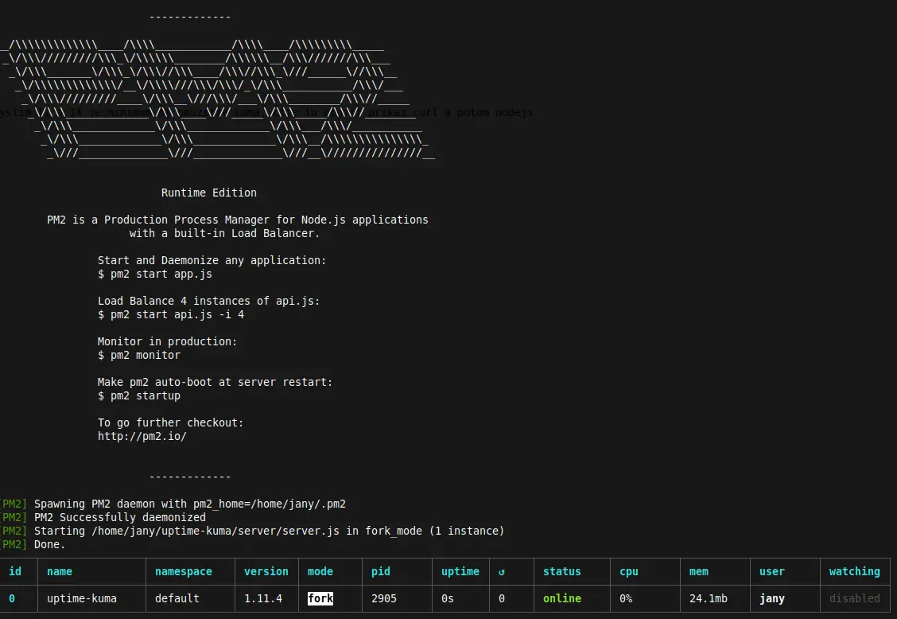The image size is (897, 619).
Task: Click the highlighted "fork" mode cell
Action: pos(320,598)
